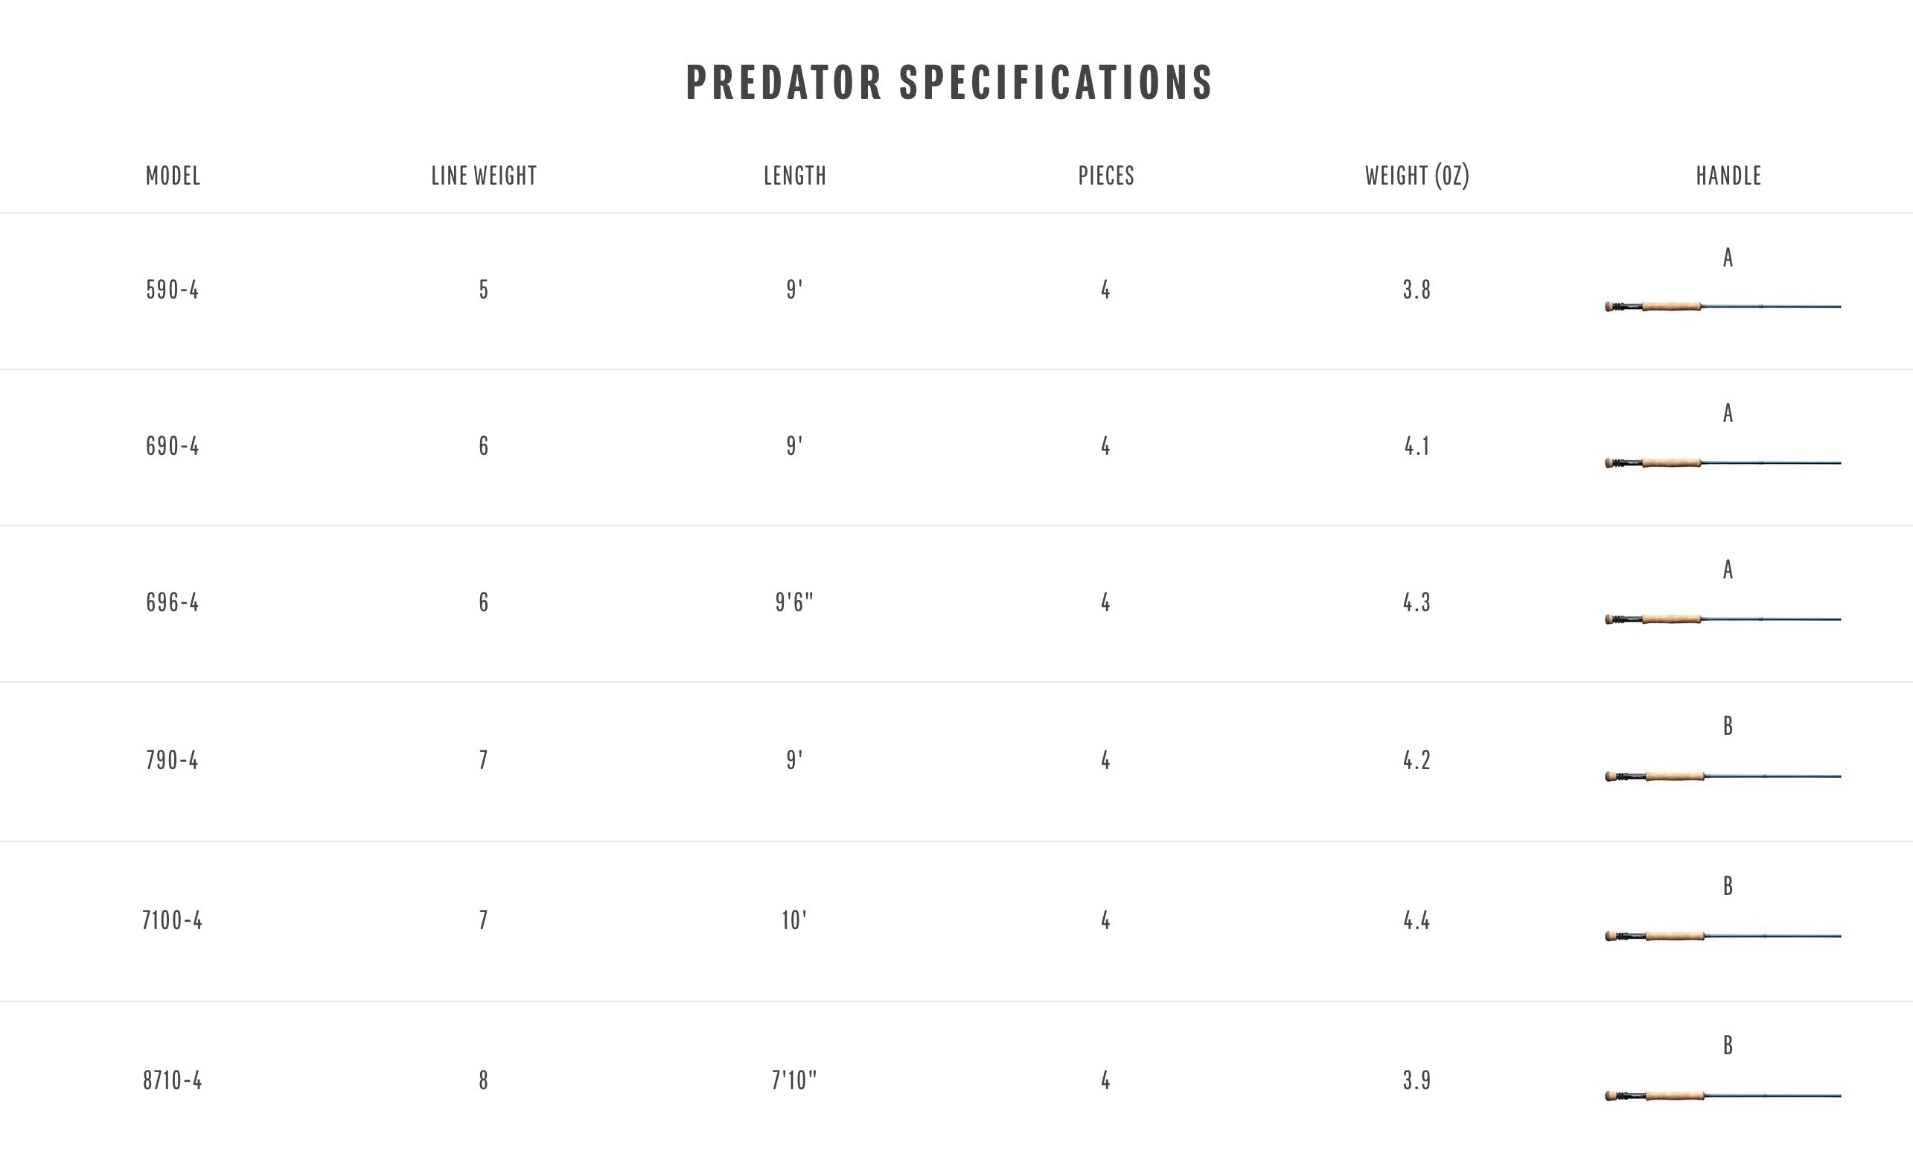This screenshot has width=1913, height=1160.
Task: Click the Pieces column header
Action: [1105, 176]
